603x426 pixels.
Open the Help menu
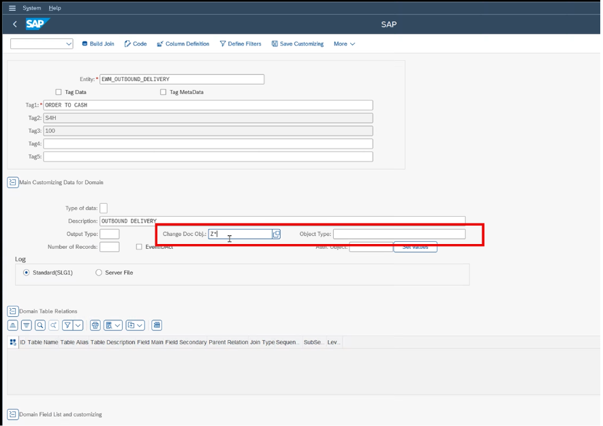tap(55, 8)
